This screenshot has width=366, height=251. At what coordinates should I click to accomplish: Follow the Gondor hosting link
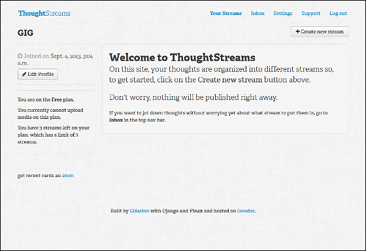tap(246, 210)
